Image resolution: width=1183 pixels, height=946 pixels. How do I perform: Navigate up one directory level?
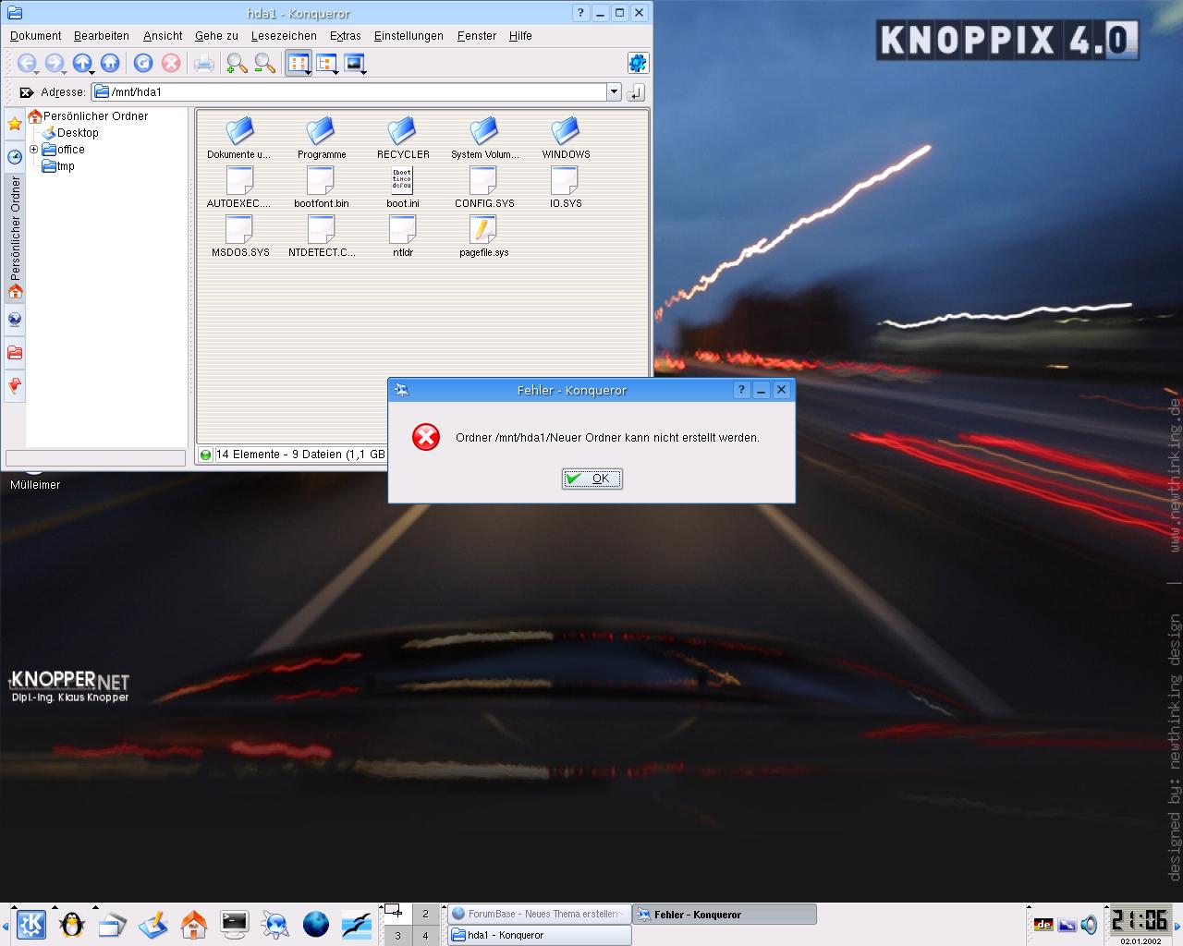click(82, 63)
